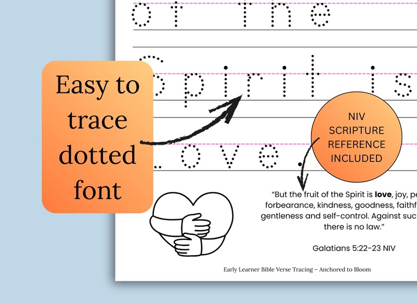Click the dotted letter v in Love

click(x=229, y=157)
